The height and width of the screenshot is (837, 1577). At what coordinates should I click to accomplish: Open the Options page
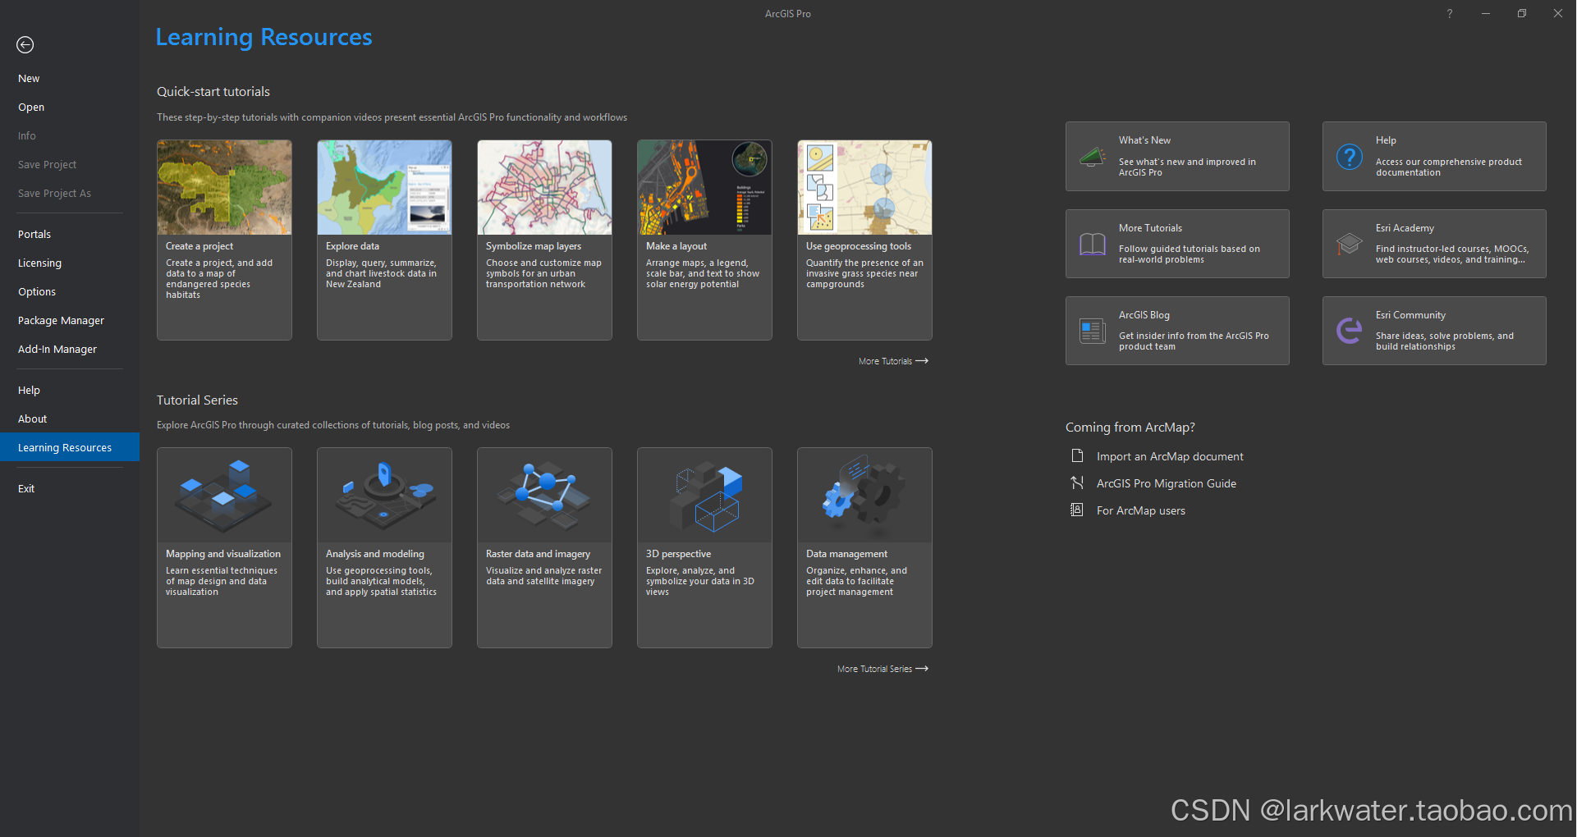(70, 292)
